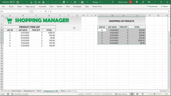
Task: Open the search magnifier in title bar
Action: pos(112,2)
